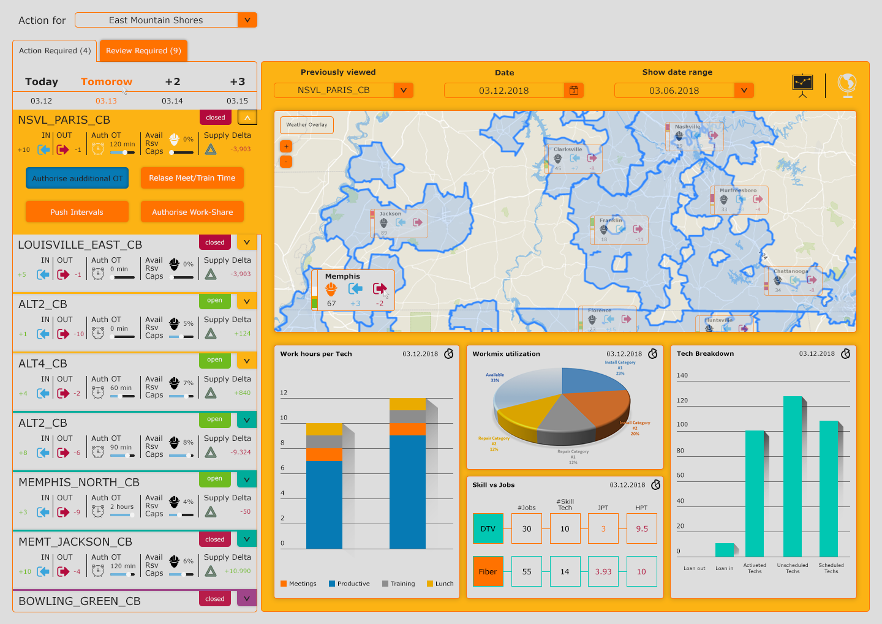Expand the BOWLING_GREEN_CB card

pos(247,599)
